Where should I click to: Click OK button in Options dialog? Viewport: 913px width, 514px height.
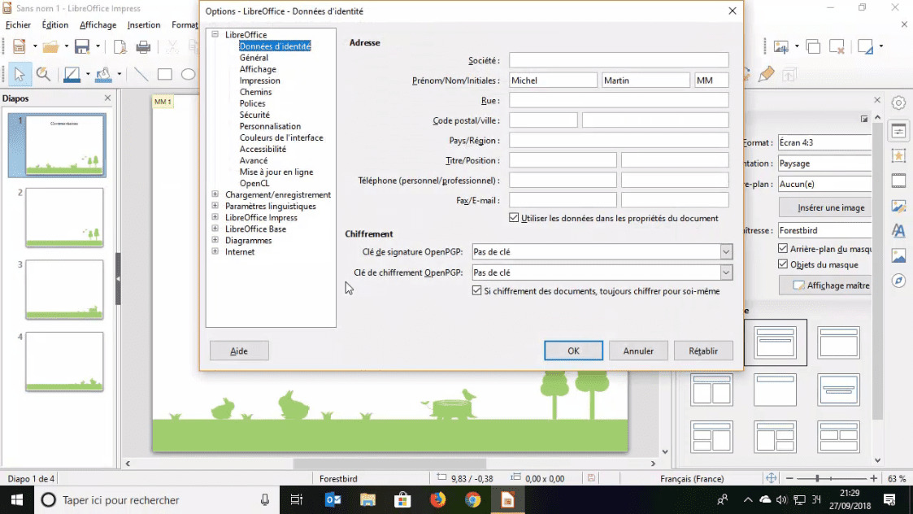tap(573, 351)
